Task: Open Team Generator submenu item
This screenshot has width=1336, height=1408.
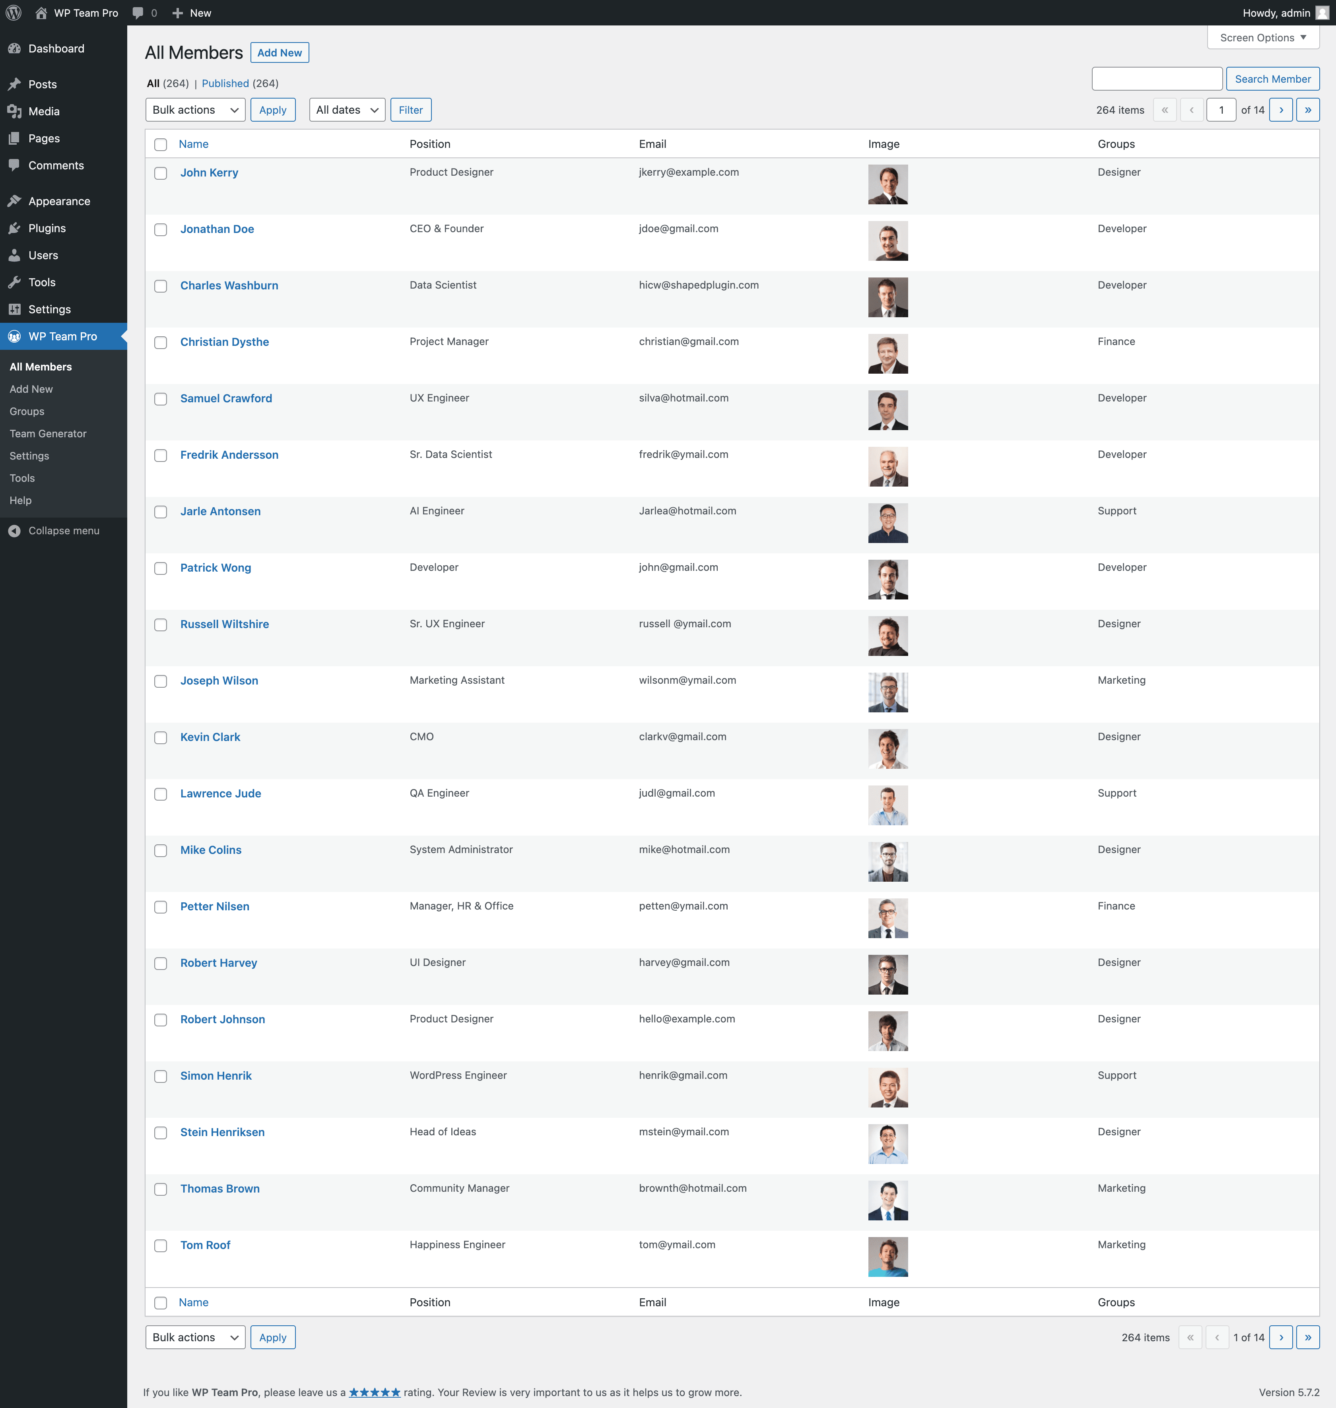Action: 48,434
